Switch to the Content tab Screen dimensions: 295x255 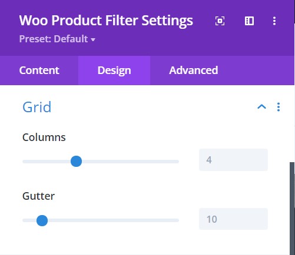point(39,71)
